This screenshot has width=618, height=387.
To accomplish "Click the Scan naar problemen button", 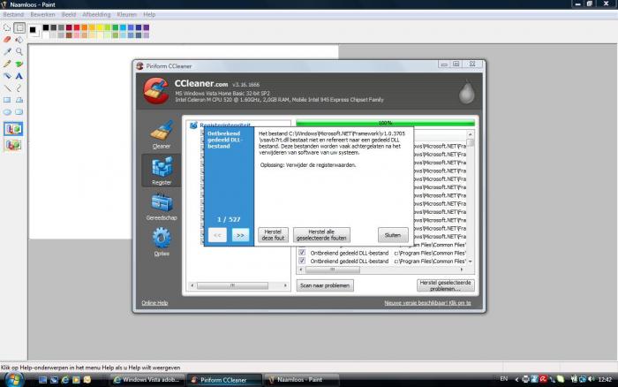I will pos(325,285).
